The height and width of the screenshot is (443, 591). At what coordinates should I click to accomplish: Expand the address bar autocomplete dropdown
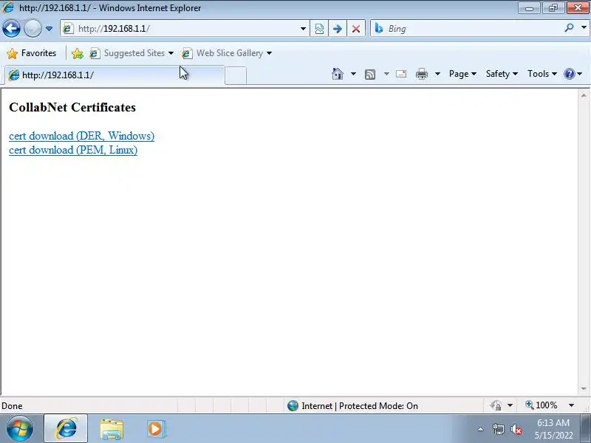pos(303,29)
